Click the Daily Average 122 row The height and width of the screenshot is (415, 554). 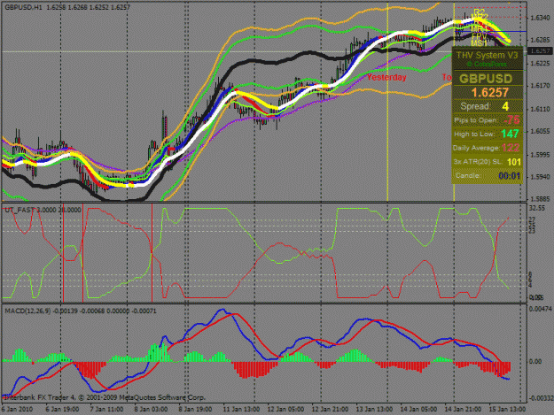488,148
